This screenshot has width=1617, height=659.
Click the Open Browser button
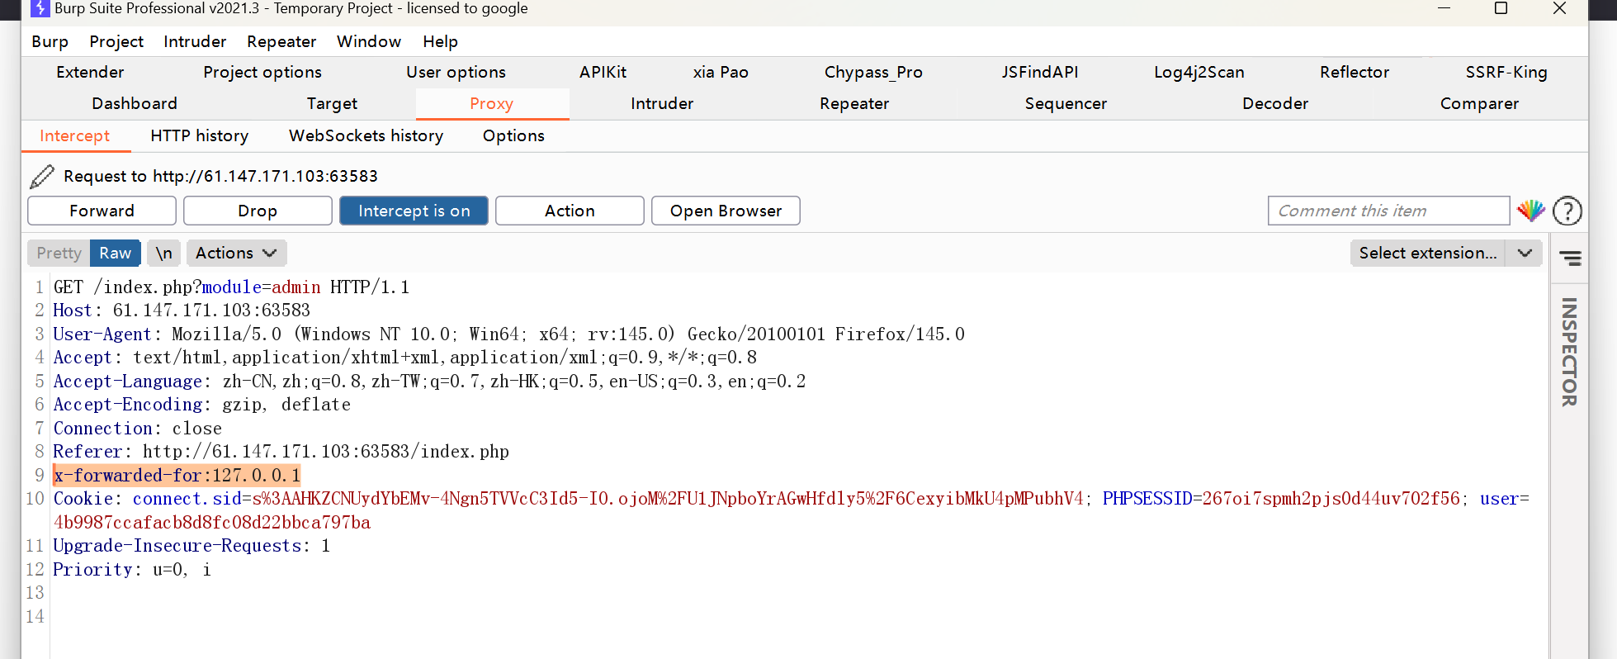click(x=726, y=211)
